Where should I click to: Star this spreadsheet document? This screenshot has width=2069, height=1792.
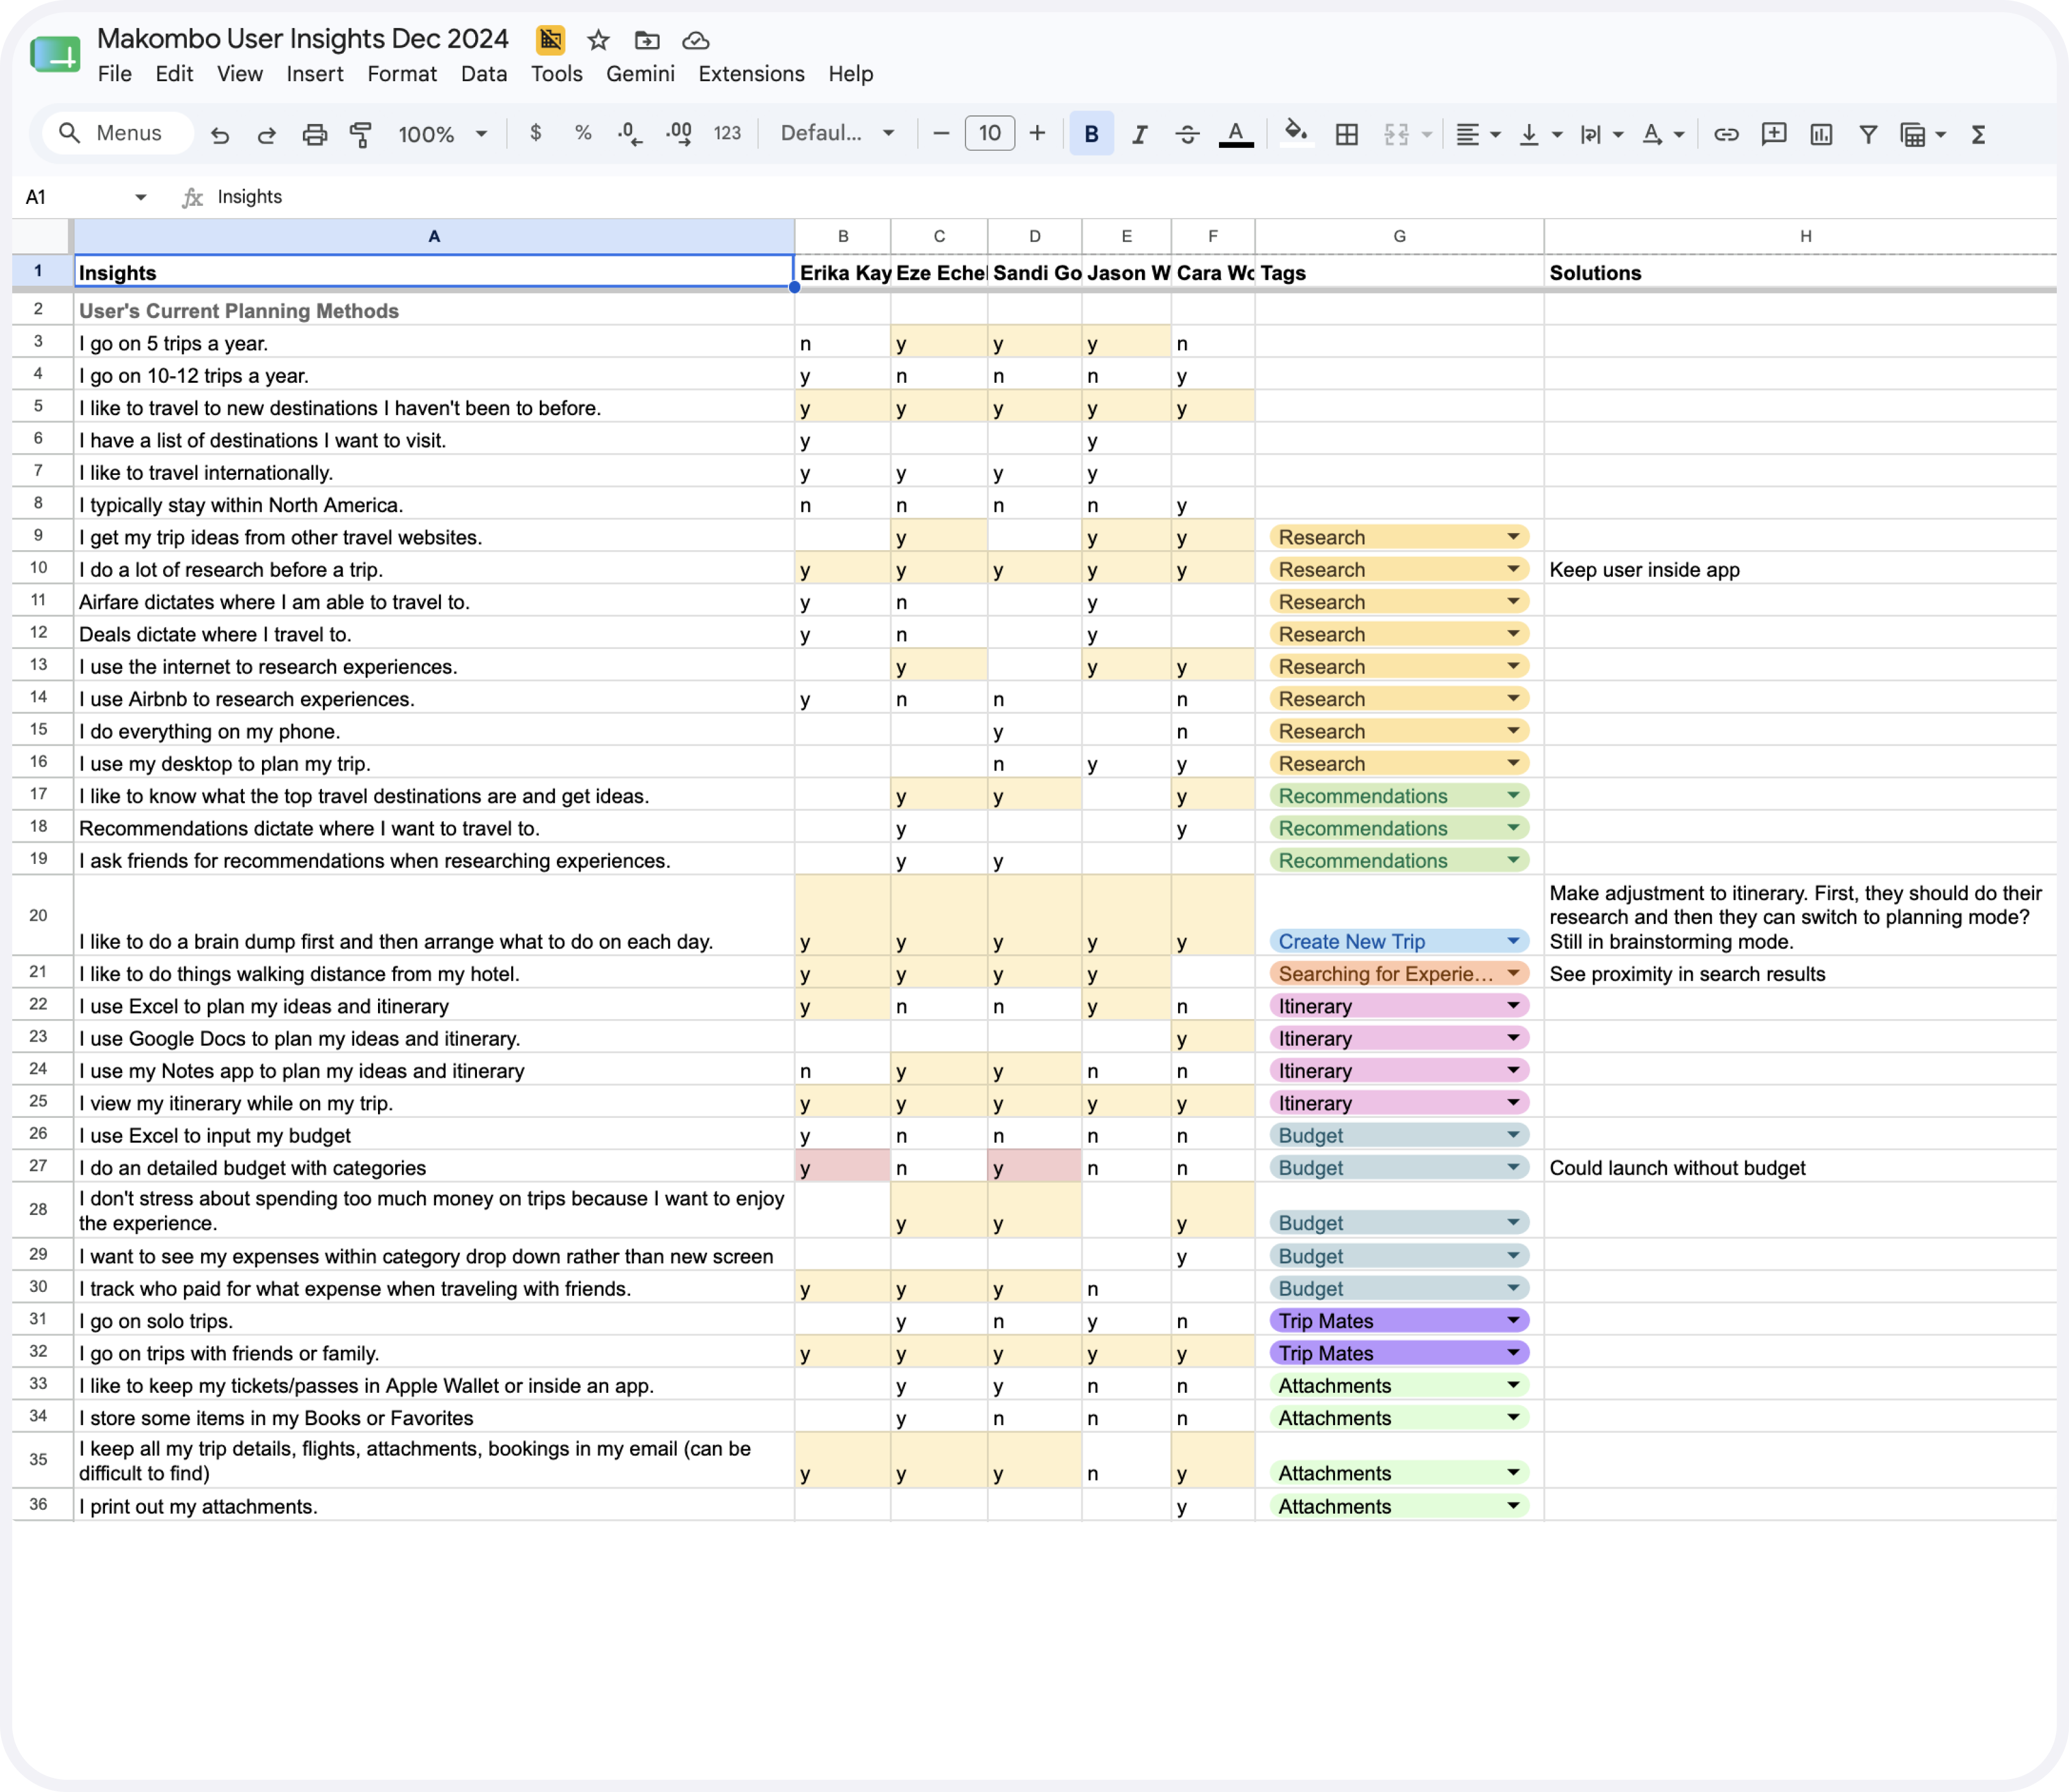598,40
